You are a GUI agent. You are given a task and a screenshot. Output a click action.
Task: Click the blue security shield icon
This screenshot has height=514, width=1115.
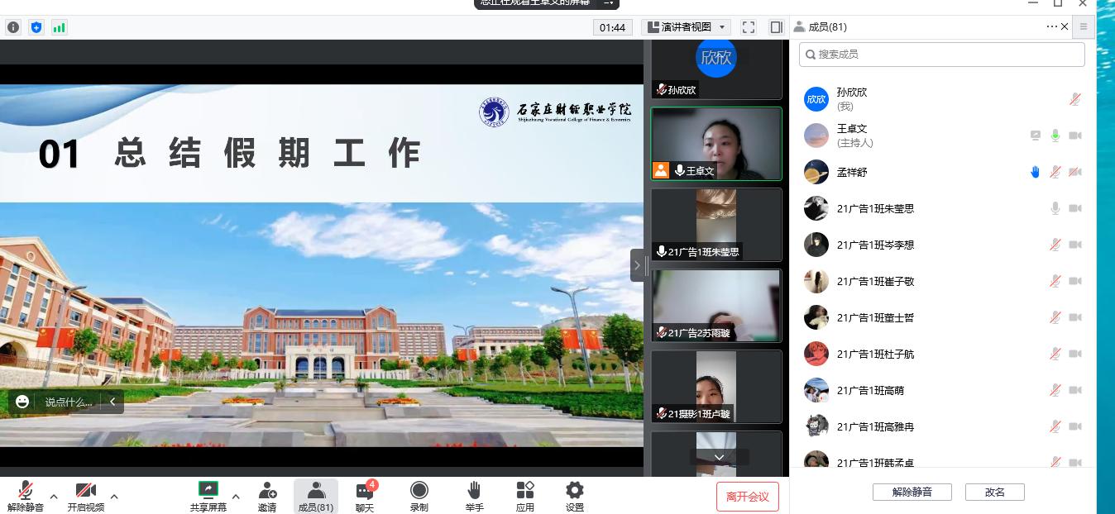36,27
